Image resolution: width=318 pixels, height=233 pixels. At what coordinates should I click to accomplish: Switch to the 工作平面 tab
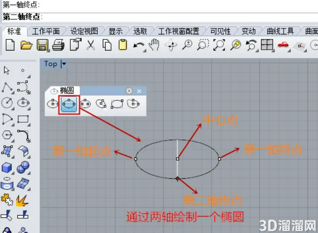pyautogui.click(x=46, y=31)
